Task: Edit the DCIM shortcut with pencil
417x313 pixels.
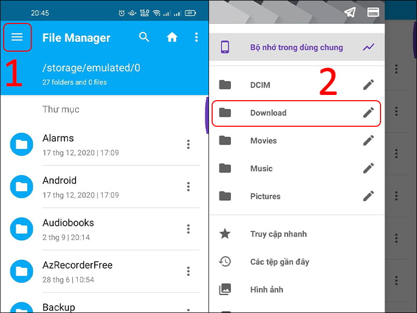Action: click(369, 85)
